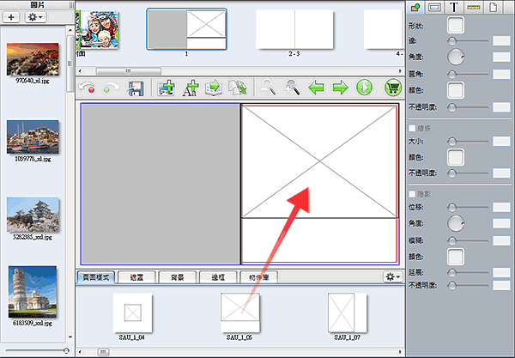The height and width of the screenshot is (358, 515).
Task: Open the shopping cart order icon
Action: tap(393, 88)
